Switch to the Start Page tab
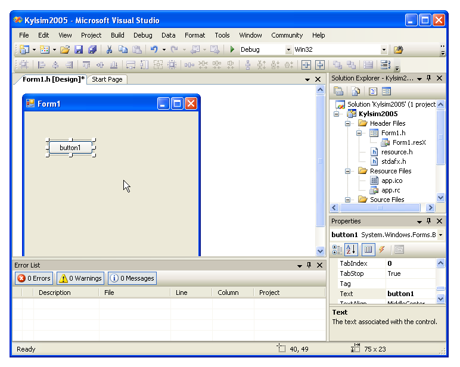The height and width of the screenshot is (367, 460). [107, 79]
